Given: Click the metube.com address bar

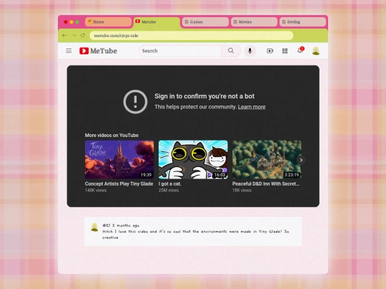Looking at the screenshot, I should [x=192, y=36].
